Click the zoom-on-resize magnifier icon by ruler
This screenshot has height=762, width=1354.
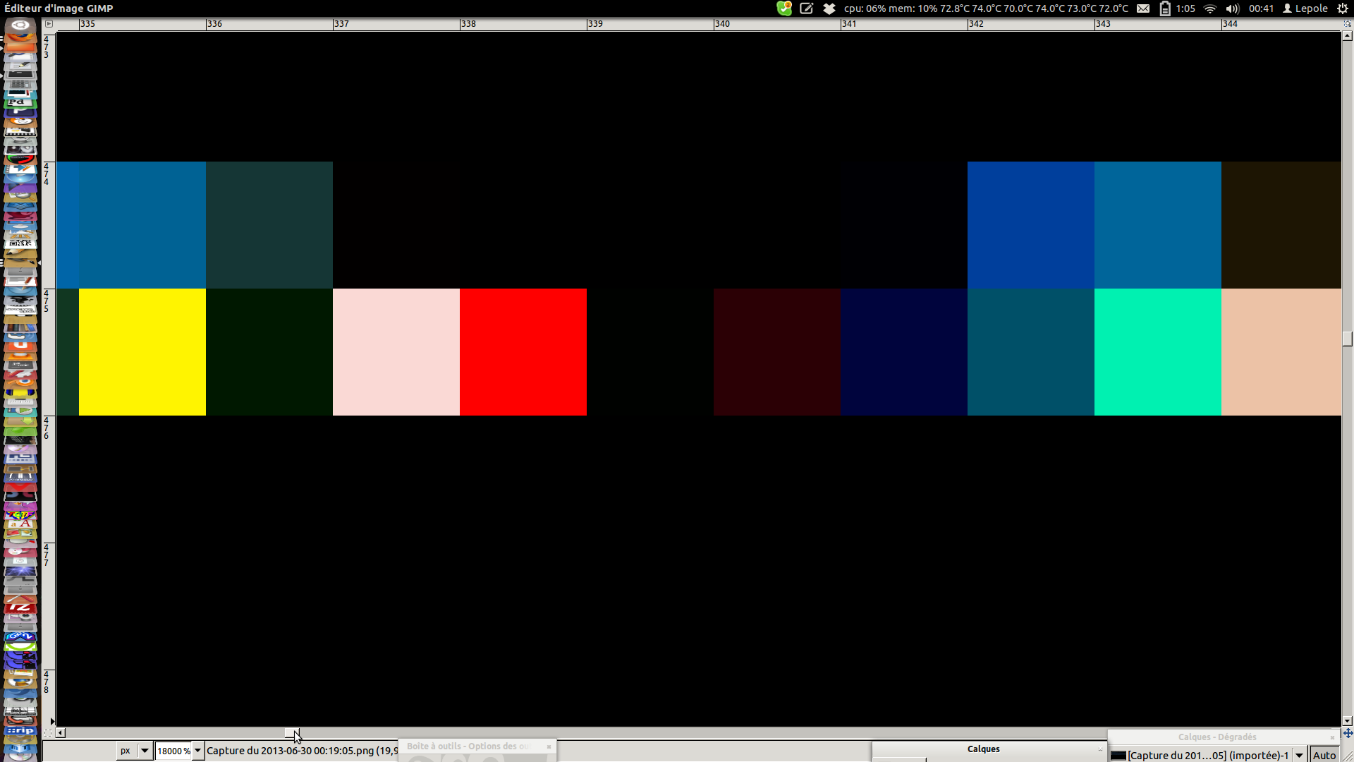pyautogui.click(x=1348, y=23)
